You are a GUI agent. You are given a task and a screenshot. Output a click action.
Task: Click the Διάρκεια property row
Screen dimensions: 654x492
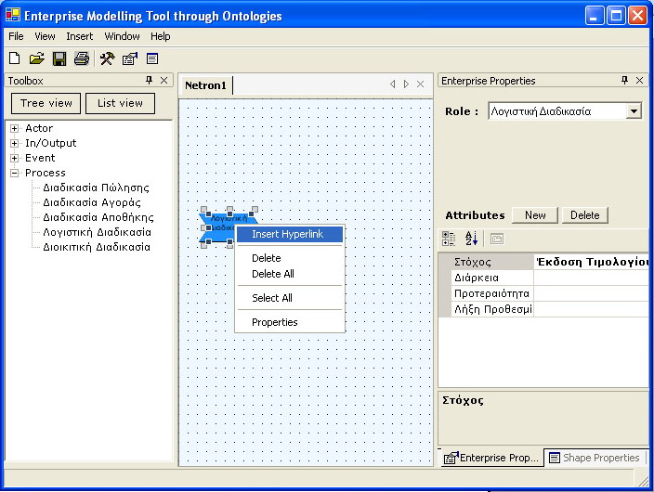pos(550,278)
